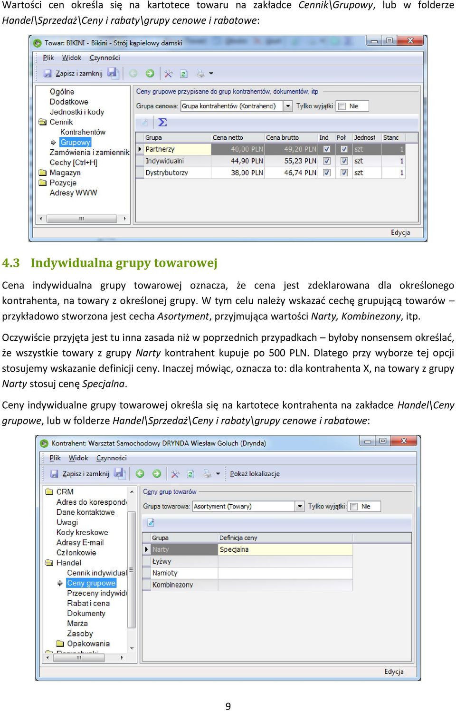Select Kontrahentów item under Cennik

pyautogui.click(x=83, y=132)
